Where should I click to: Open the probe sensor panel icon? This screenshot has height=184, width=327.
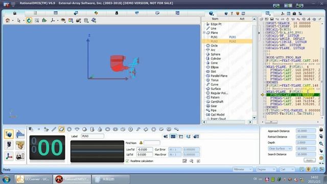[9, 145]
